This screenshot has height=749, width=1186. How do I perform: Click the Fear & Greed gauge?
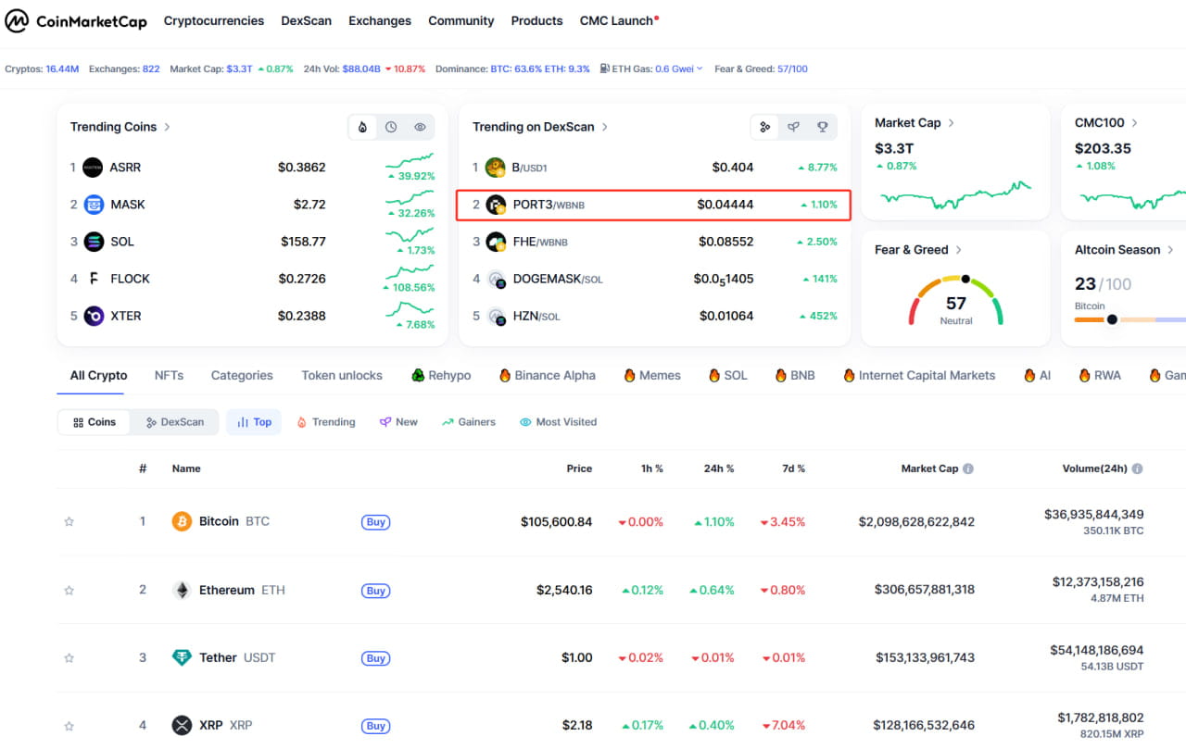(x=956, y=299)
